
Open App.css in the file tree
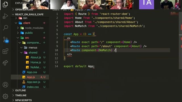pyautogui.click(x=32, y=72)
